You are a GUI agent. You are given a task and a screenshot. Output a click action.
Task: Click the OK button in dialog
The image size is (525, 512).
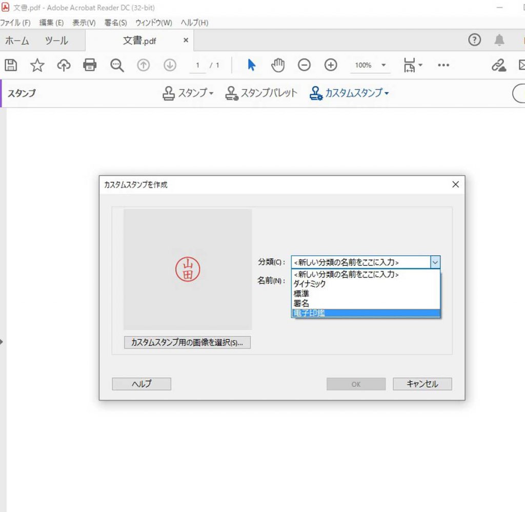tap(356, 384)
